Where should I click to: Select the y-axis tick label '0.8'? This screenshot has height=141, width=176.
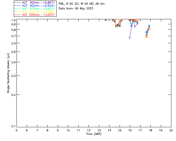tap(13, 30)
